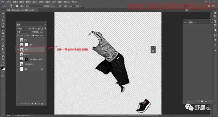The image size is (218, 117).
Task: Close the open document tab
Action: tap(37, 10)
